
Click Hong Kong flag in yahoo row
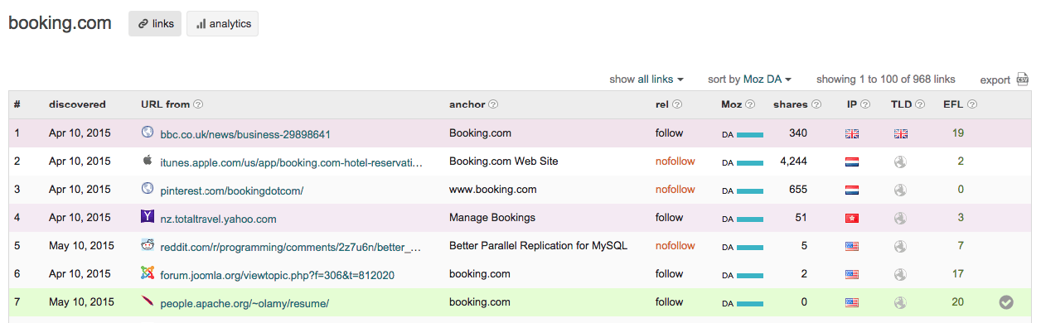coord(851,218)
